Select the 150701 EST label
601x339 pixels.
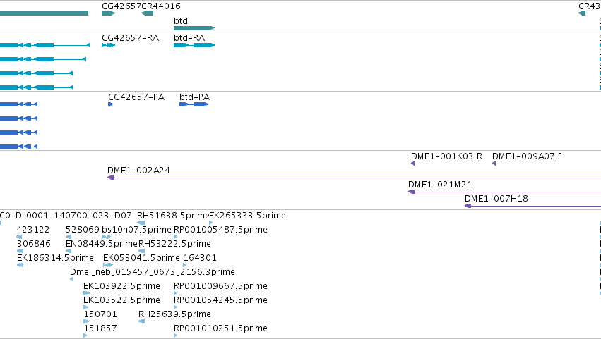coord(100,314)
